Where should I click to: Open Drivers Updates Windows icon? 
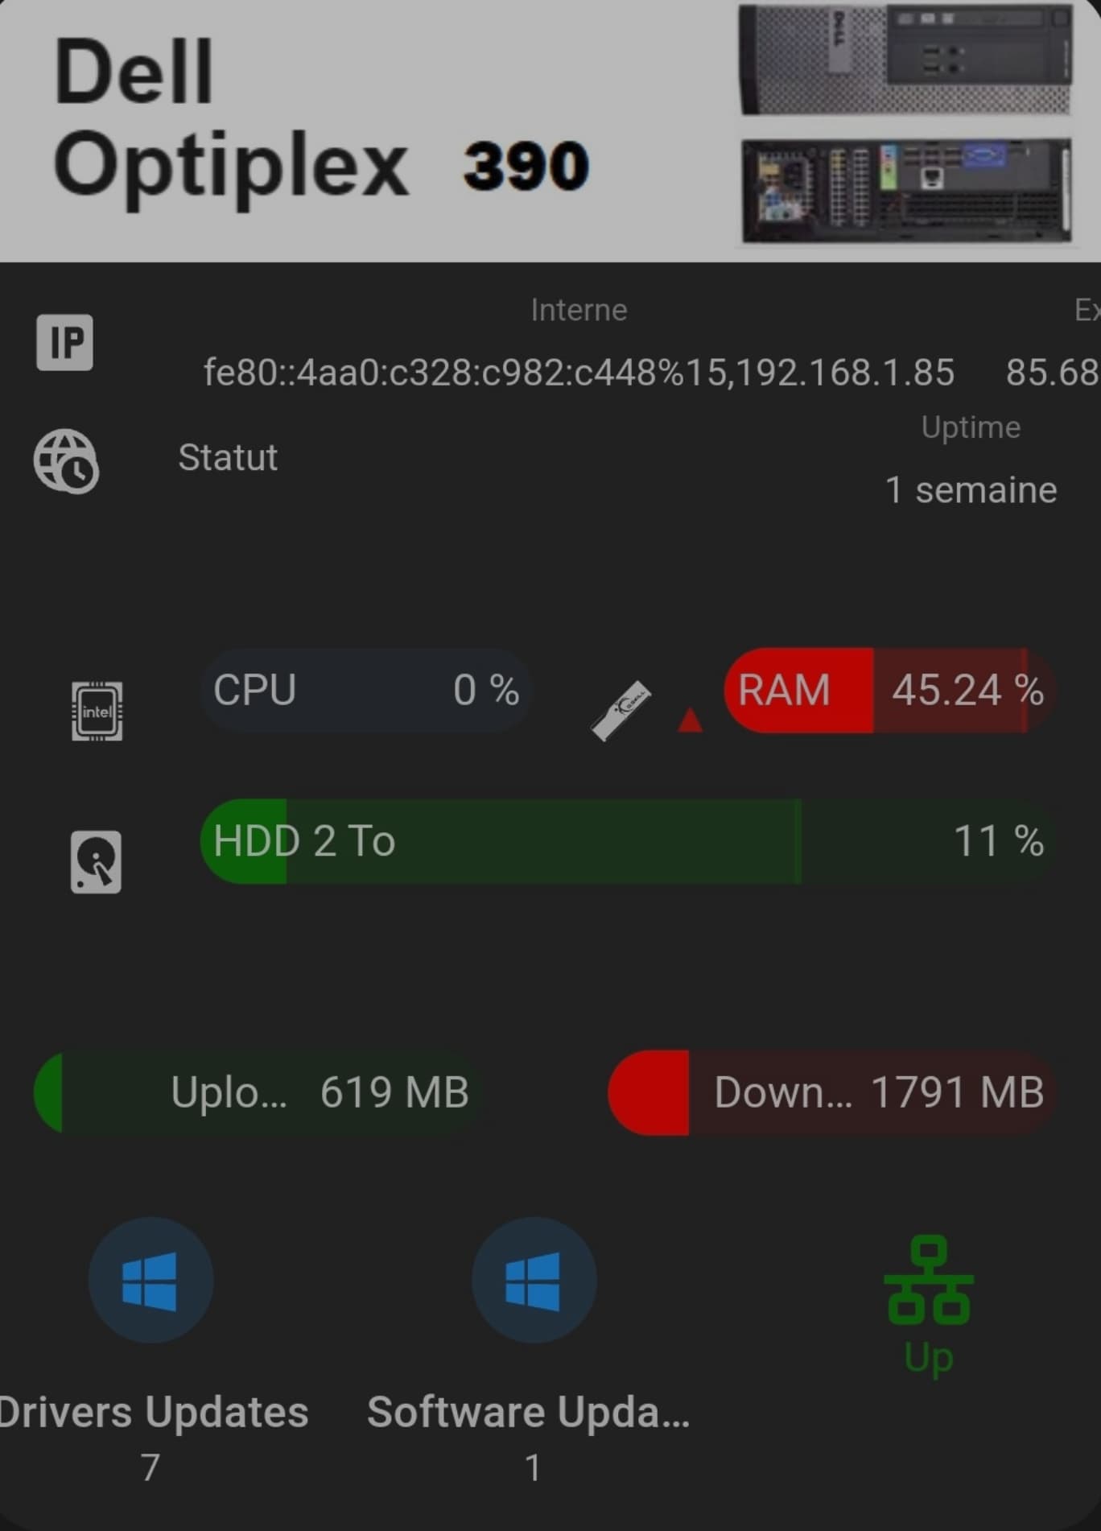click(151, 1280)
